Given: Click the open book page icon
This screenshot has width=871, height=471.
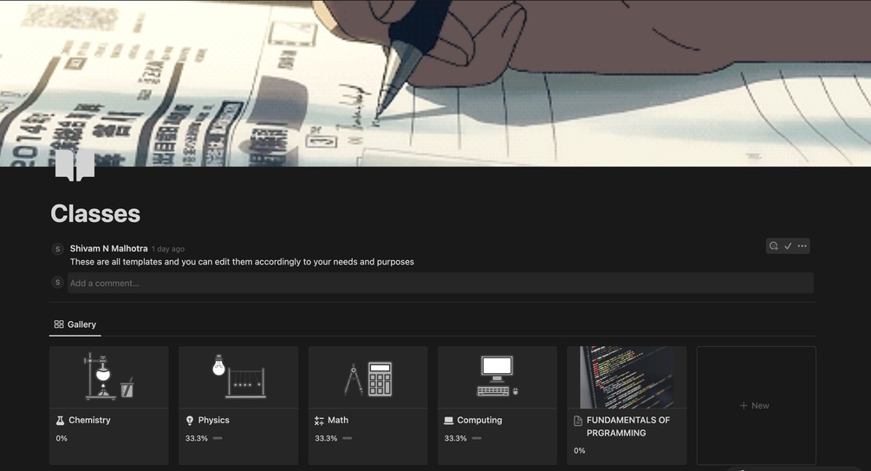Looking at the screenshot, I should (75, 165).
